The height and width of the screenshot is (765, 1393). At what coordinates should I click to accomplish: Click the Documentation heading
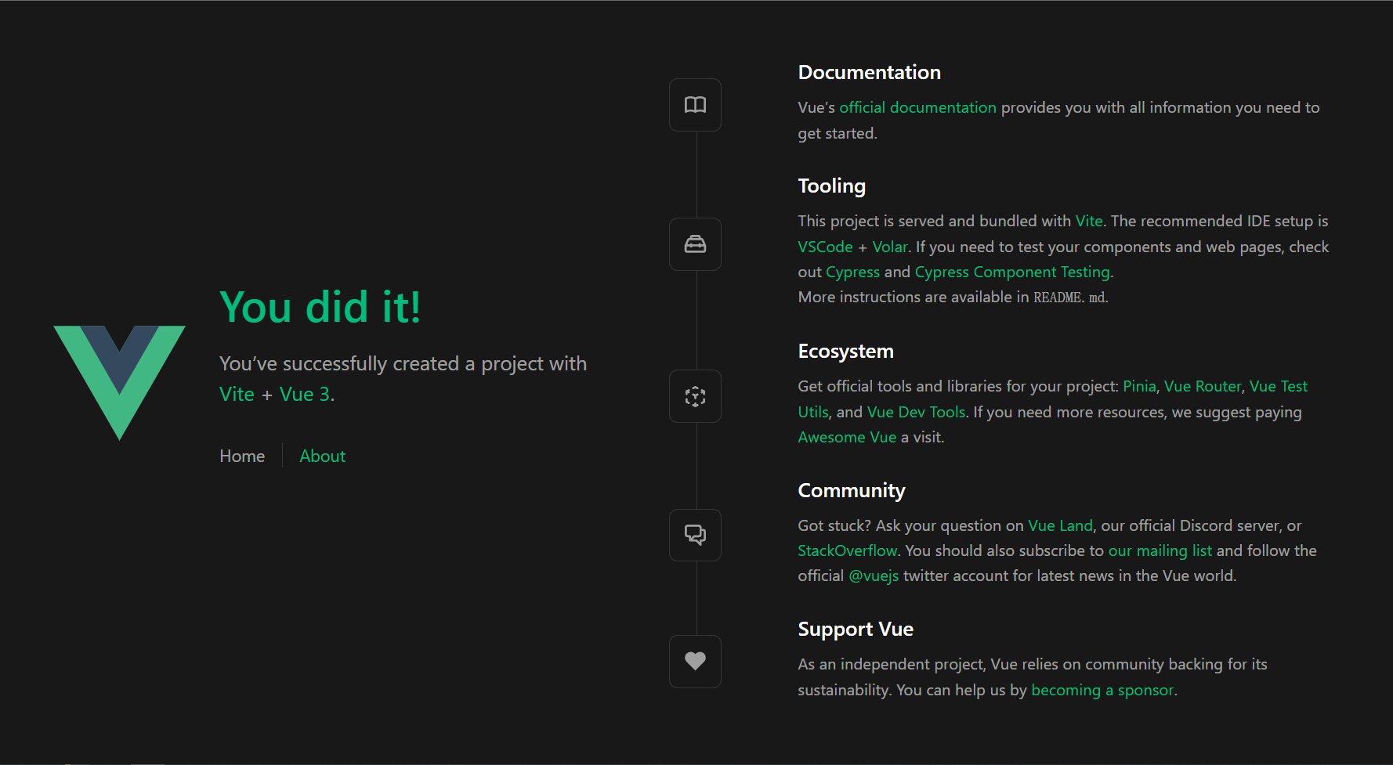(869, 72)
